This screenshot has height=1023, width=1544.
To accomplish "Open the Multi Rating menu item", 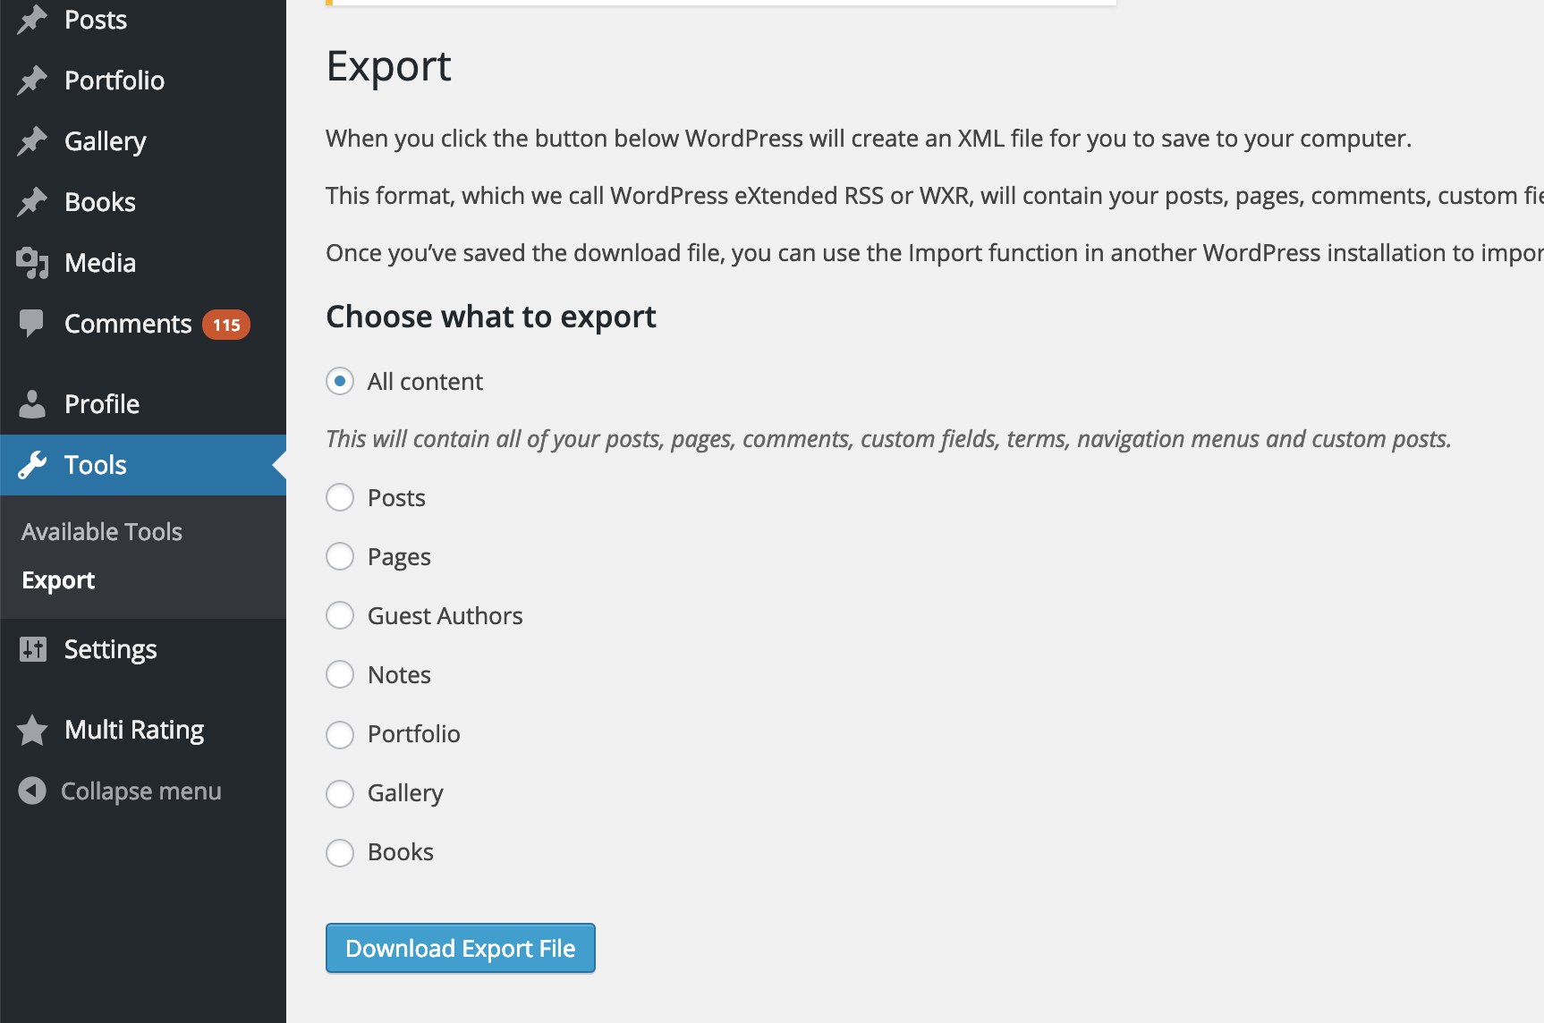I will [143, 730].
